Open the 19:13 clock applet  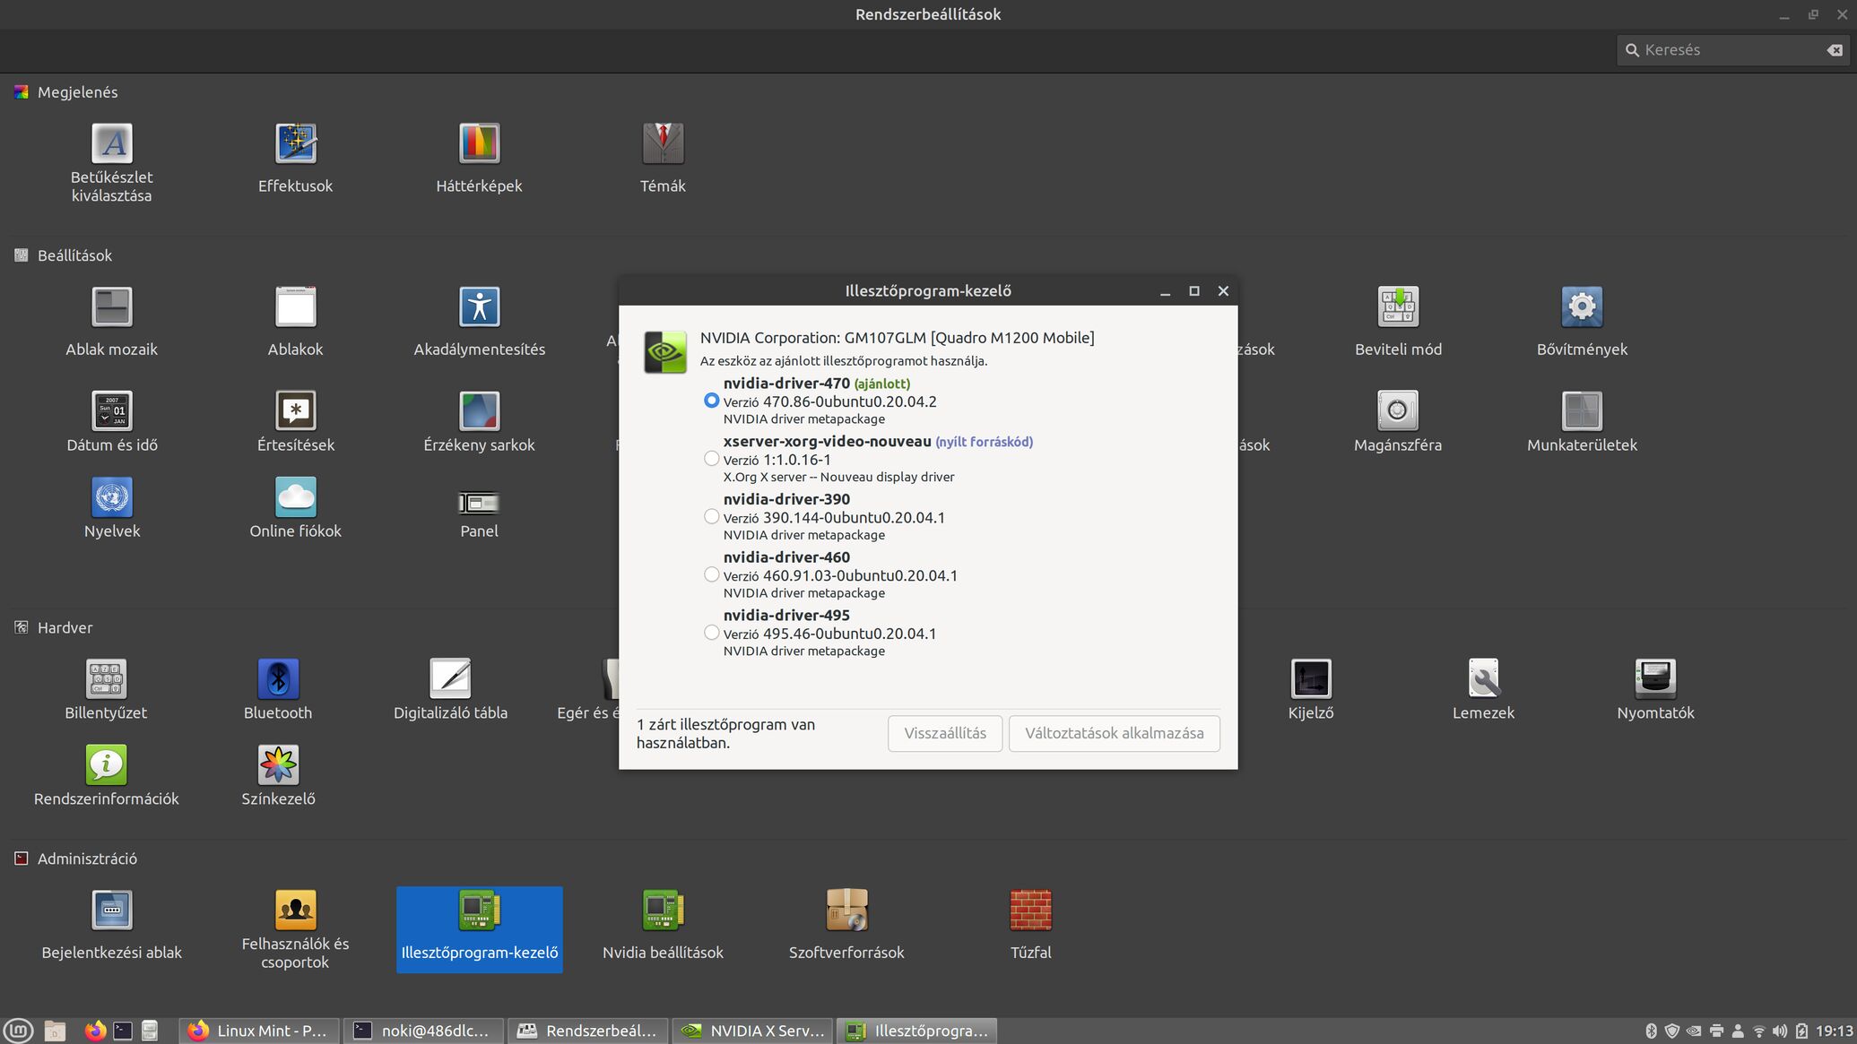(x=1835, y=1031)
